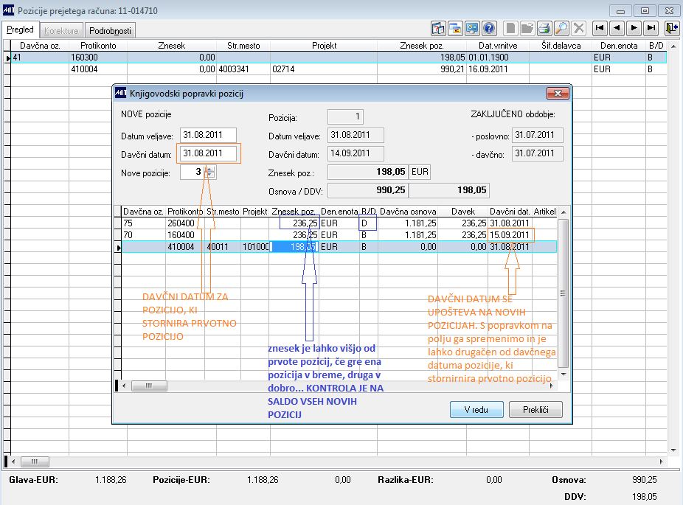This screenshot has height=505, width=683.
Task: Jump to first record with the toolbar arrow
Action: [600, 29]
